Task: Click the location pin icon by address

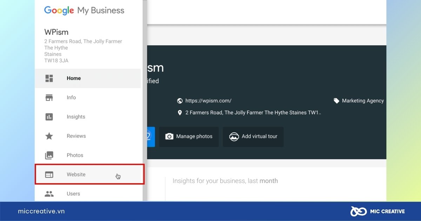Action: [180, 113]
